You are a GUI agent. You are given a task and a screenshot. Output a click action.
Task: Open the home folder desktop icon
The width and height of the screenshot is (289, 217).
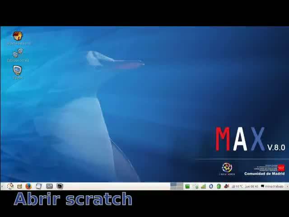pos(18,36)
